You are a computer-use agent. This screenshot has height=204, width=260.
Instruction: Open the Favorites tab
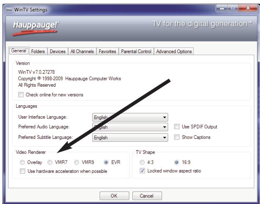(107, 51)
